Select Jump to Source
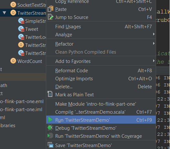The width and height of the screenshot is (170, 149). 101,17
